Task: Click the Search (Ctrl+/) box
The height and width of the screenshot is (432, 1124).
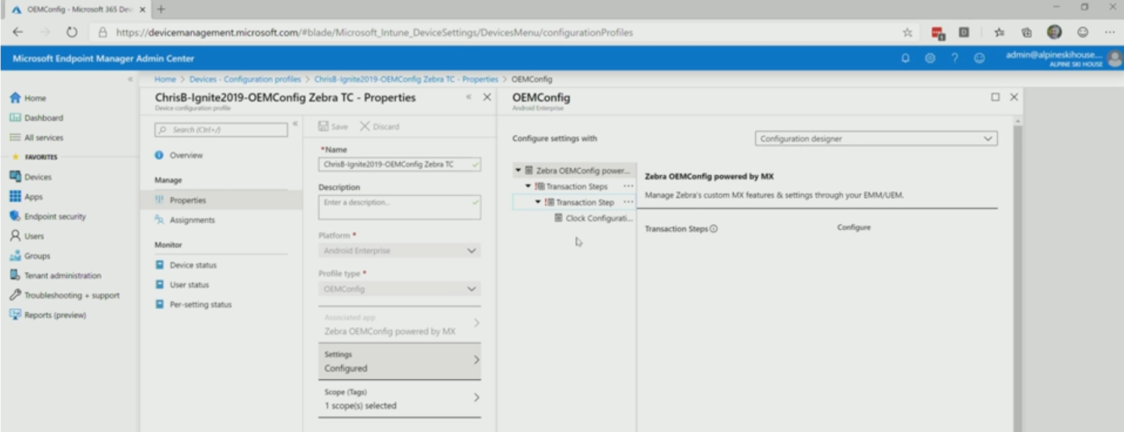Action: tap(221, 130)
